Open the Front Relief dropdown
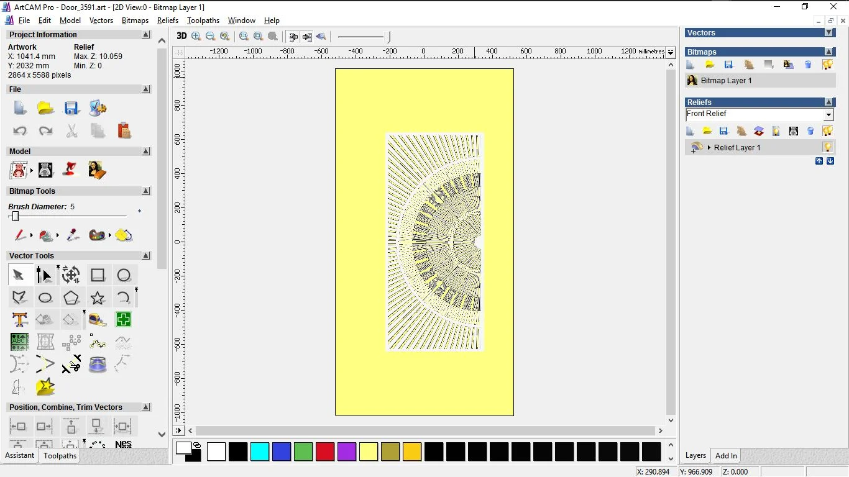Screen dimensions: 849x477 pyautogui.click(x=828, y=115)
